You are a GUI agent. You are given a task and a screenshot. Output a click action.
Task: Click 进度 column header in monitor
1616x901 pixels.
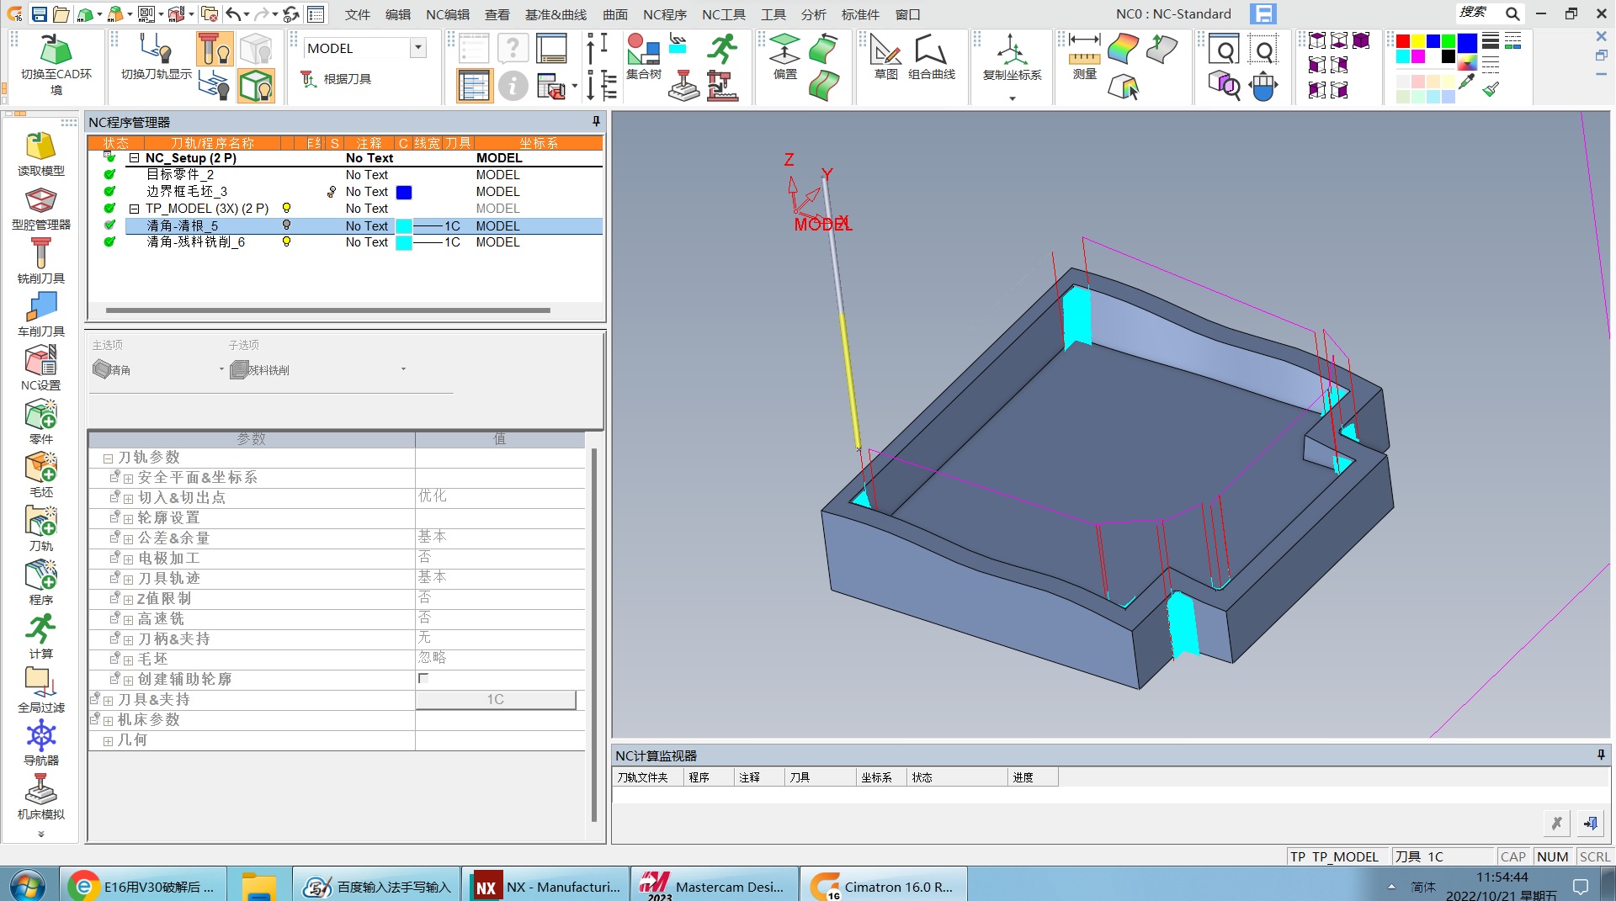tap(1032, 777)
